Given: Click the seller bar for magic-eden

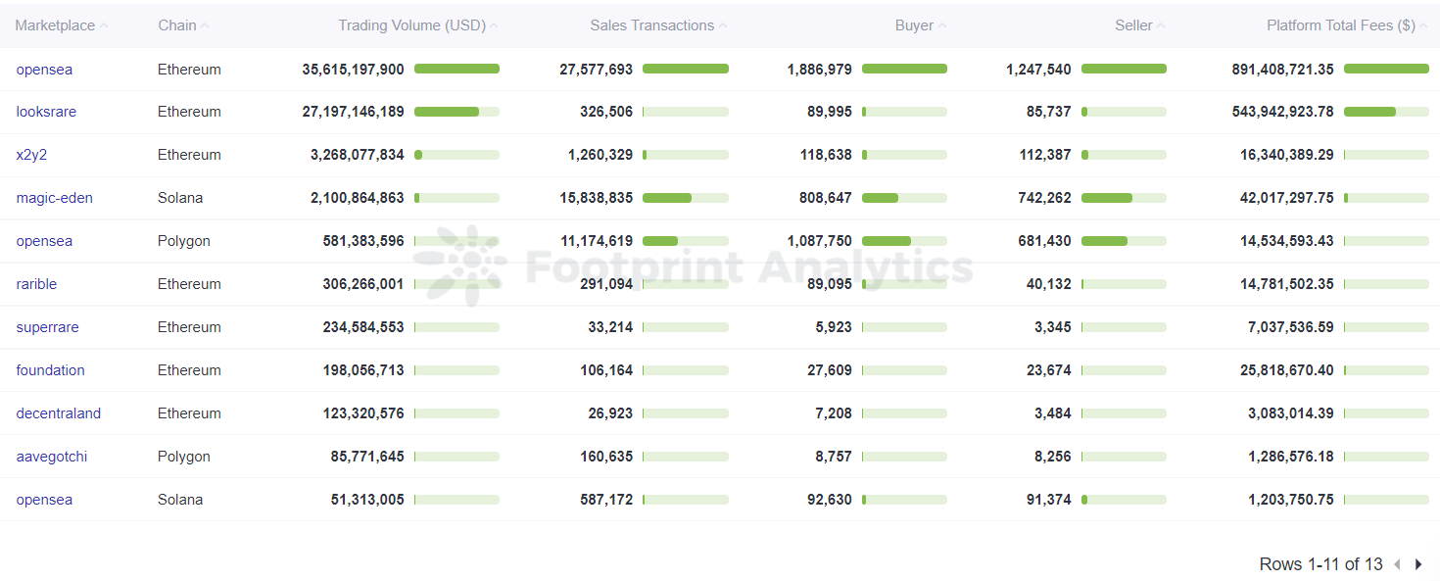Looking at the screenshot, I should pos(1124,198).
